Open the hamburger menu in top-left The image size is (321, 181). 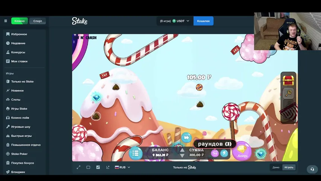[x=6, y=21]
